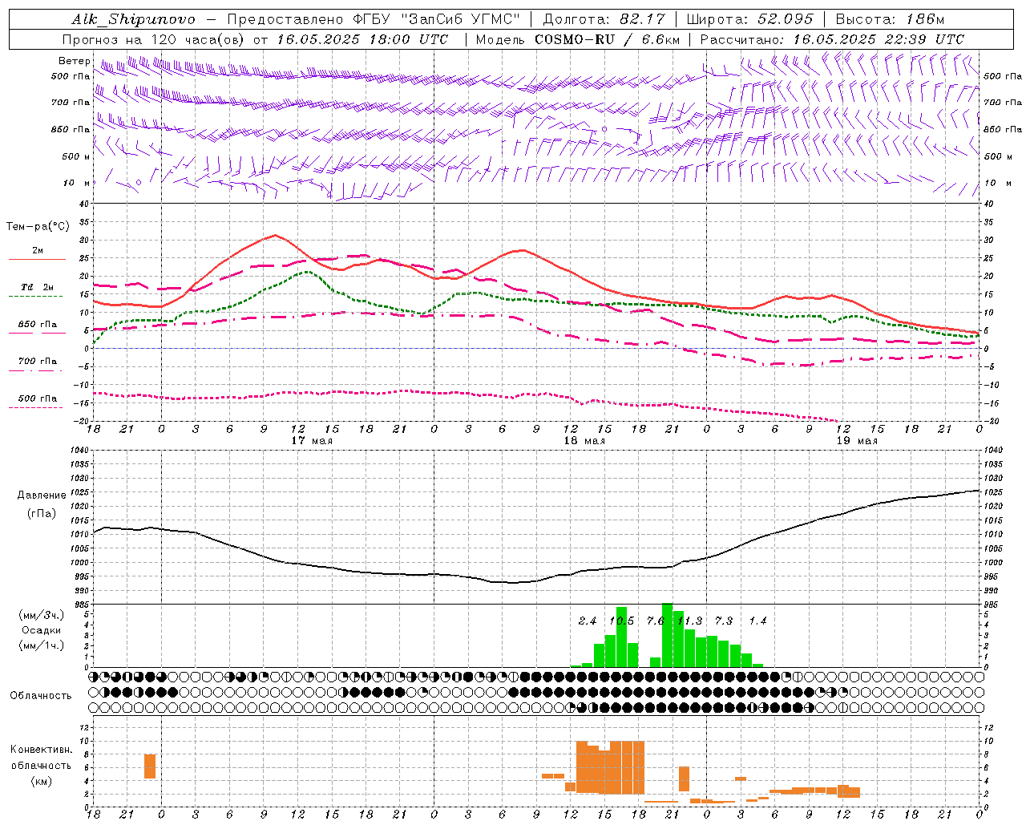The image size is (1026, 821).
Task: Click the 'Давление' pressure label
Action: coord(42,495)
